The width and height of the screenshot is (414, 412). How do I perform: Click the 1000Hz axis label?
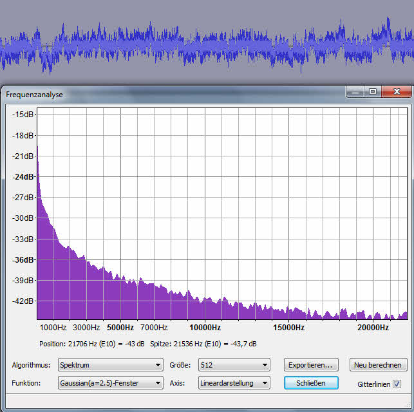[53, 328]
